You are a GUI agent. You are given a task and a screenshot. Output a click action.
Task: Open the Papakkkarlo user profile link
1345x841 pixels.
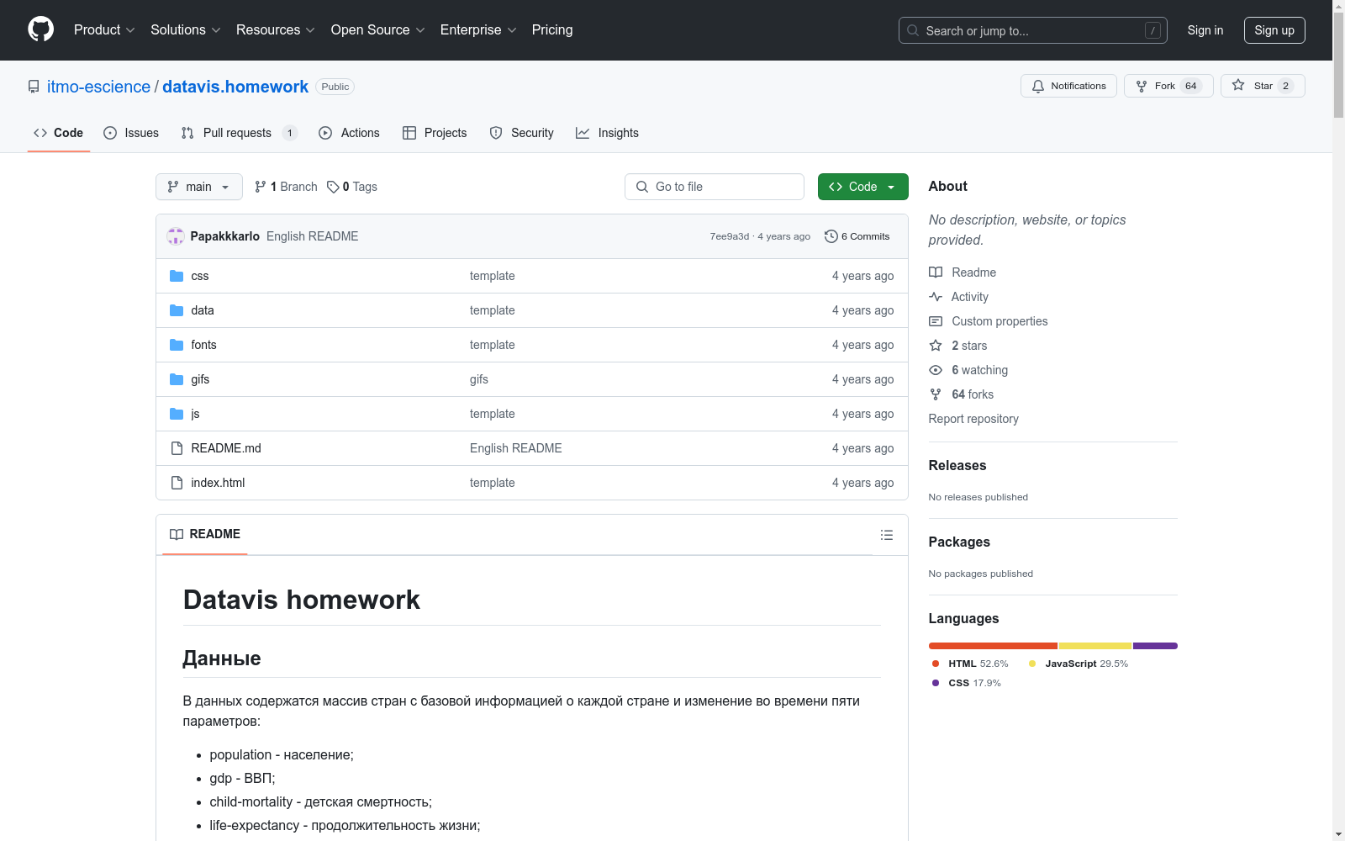point(225,236)
